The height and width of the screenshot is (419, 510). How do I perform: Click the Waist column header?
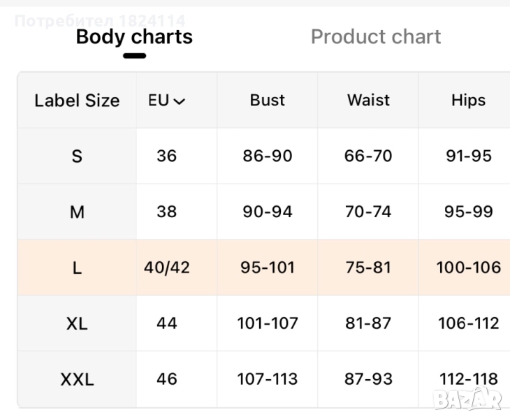tap(368, 101)
